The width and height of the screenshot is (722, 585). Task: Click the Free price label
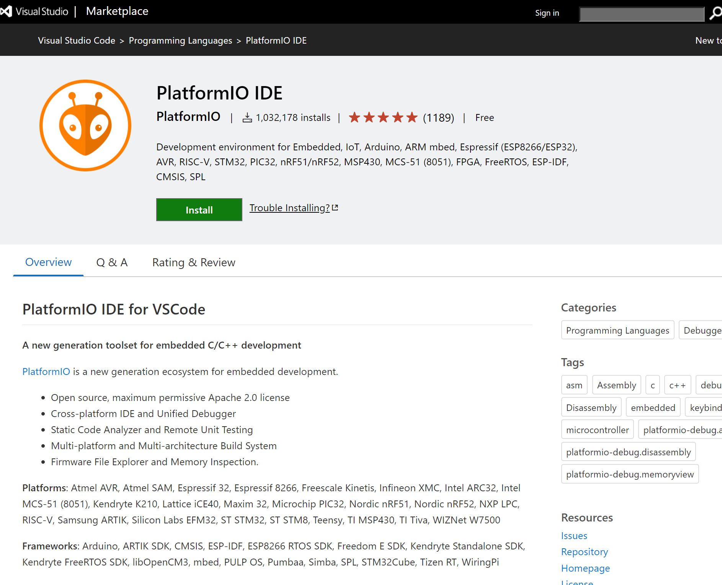(x=485, y=117)
